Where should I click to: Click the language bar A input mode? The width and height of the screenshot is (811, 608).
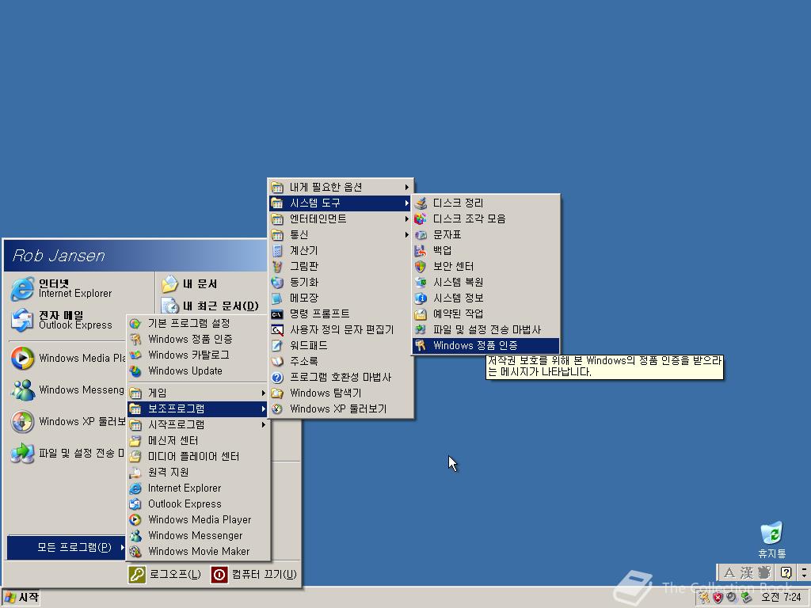tap(729, 572)
